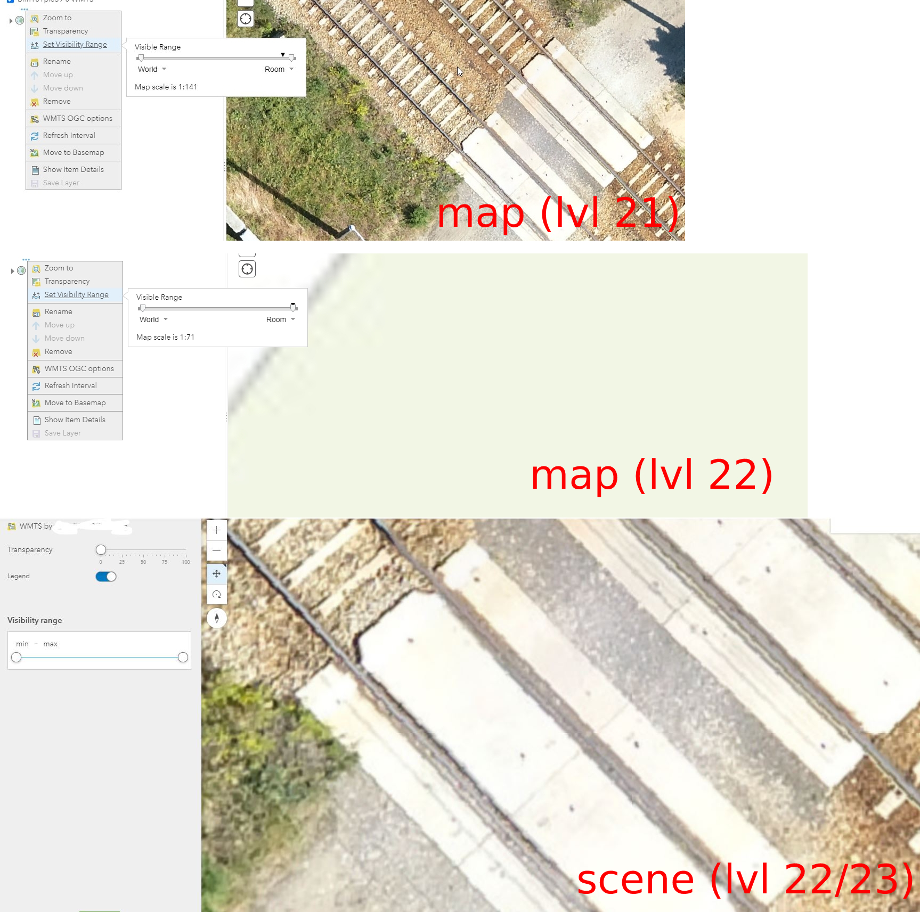Click WMTS OGC options icon in lvl 22 map menu
The height and width of the screenshot is (912, 920).
[x=36, y=369]
